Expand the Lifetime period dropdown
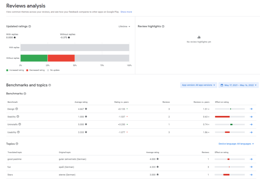 pos(124,26)
